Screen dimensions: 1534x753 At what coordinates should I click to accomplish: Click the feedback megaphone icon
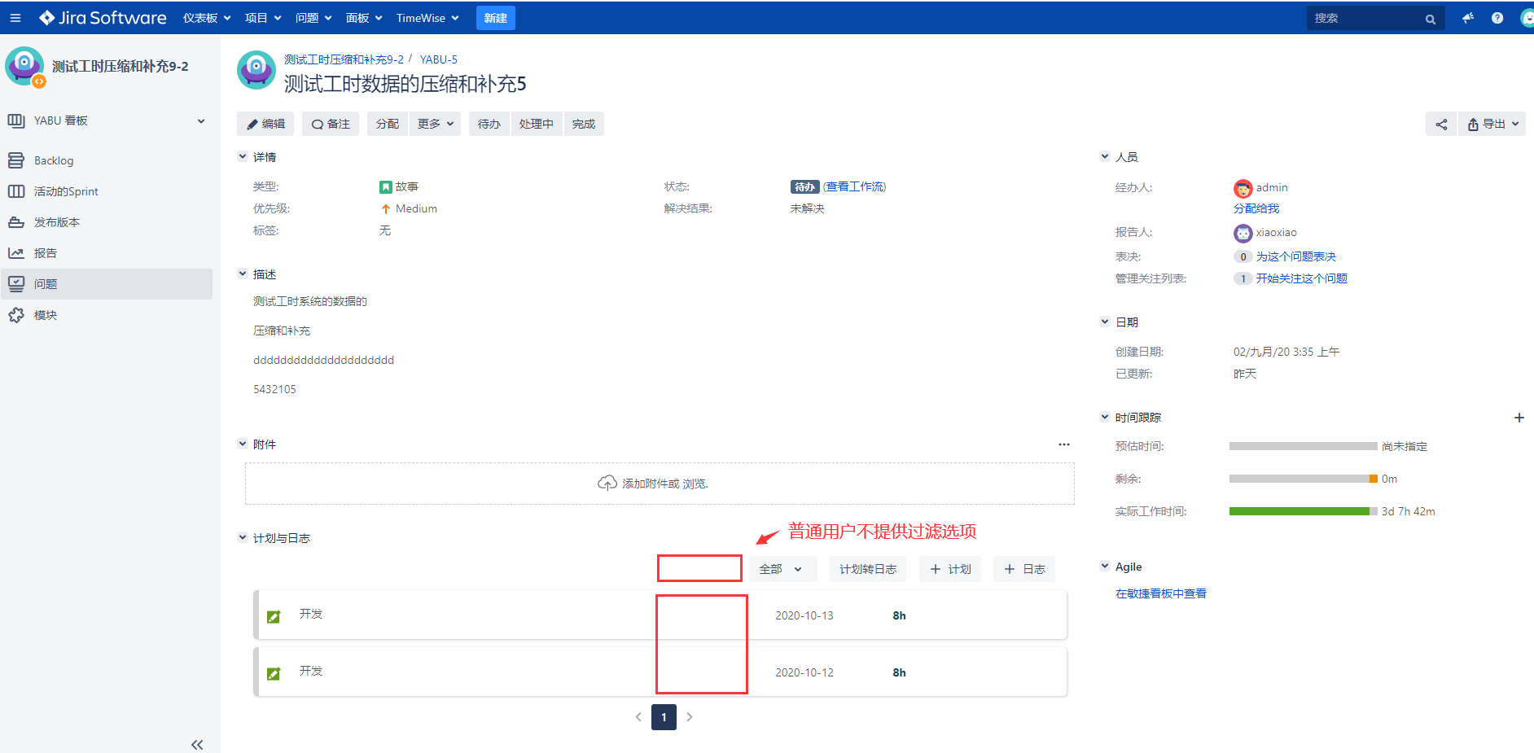pyautogui.click(x=1467, y=18)
